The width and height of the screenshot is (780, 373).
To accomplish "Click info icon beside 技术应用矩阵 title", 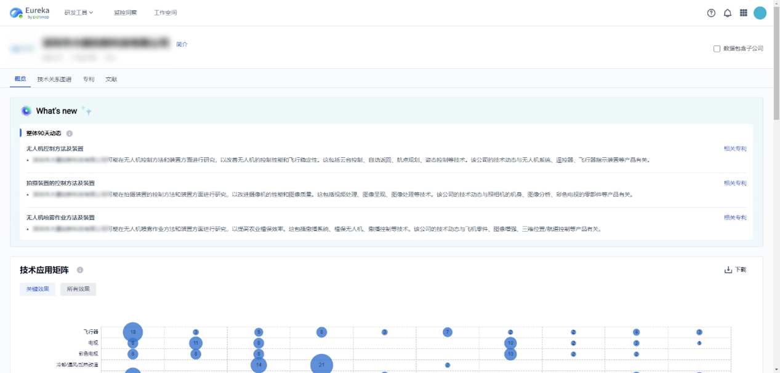I will [80, 270].
